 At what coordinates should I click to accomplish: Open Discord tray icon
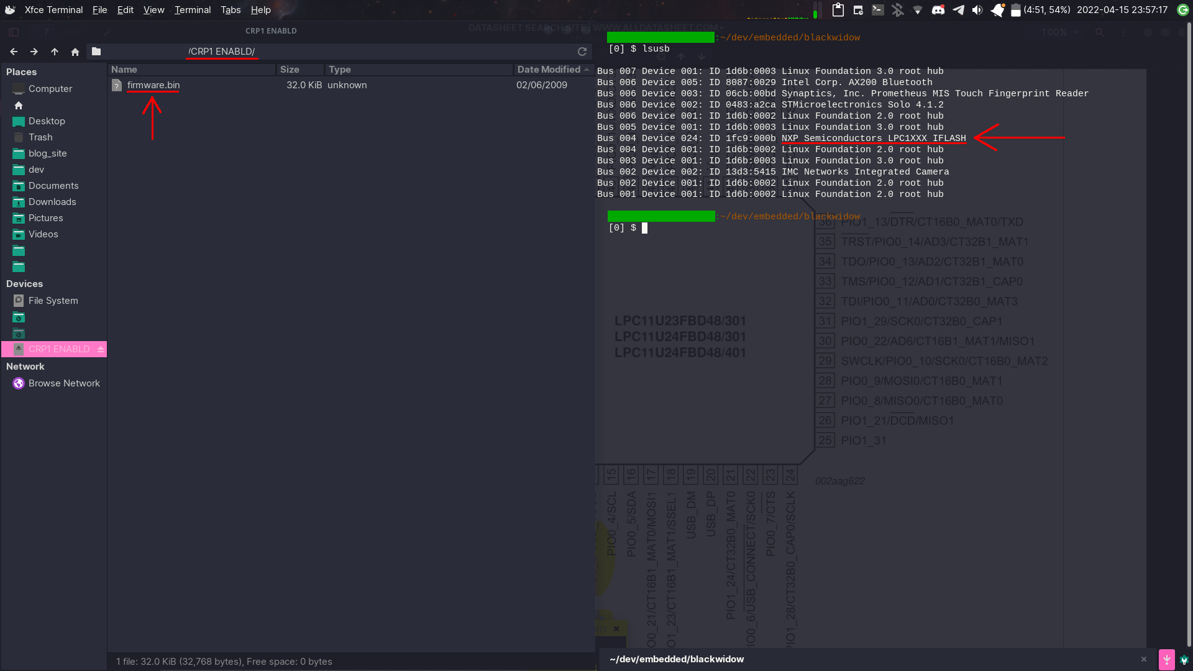tap(938, 10)
